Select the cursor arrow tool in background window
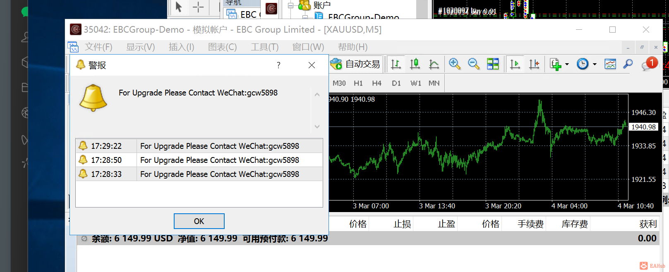 179,7
